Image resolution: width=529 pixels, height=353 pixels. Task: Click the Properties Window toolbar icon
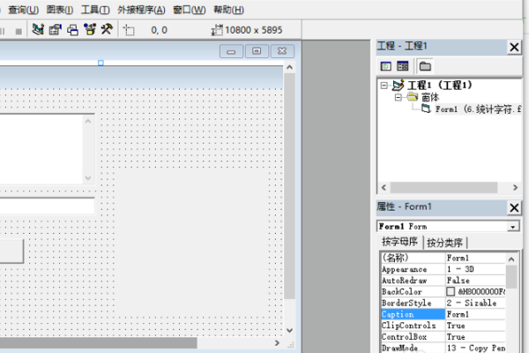55,29
